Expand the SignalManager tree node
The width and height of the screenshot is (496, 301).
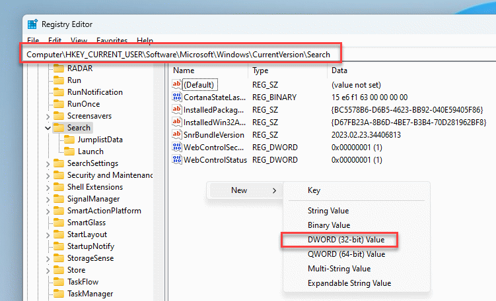pos(48,200)
